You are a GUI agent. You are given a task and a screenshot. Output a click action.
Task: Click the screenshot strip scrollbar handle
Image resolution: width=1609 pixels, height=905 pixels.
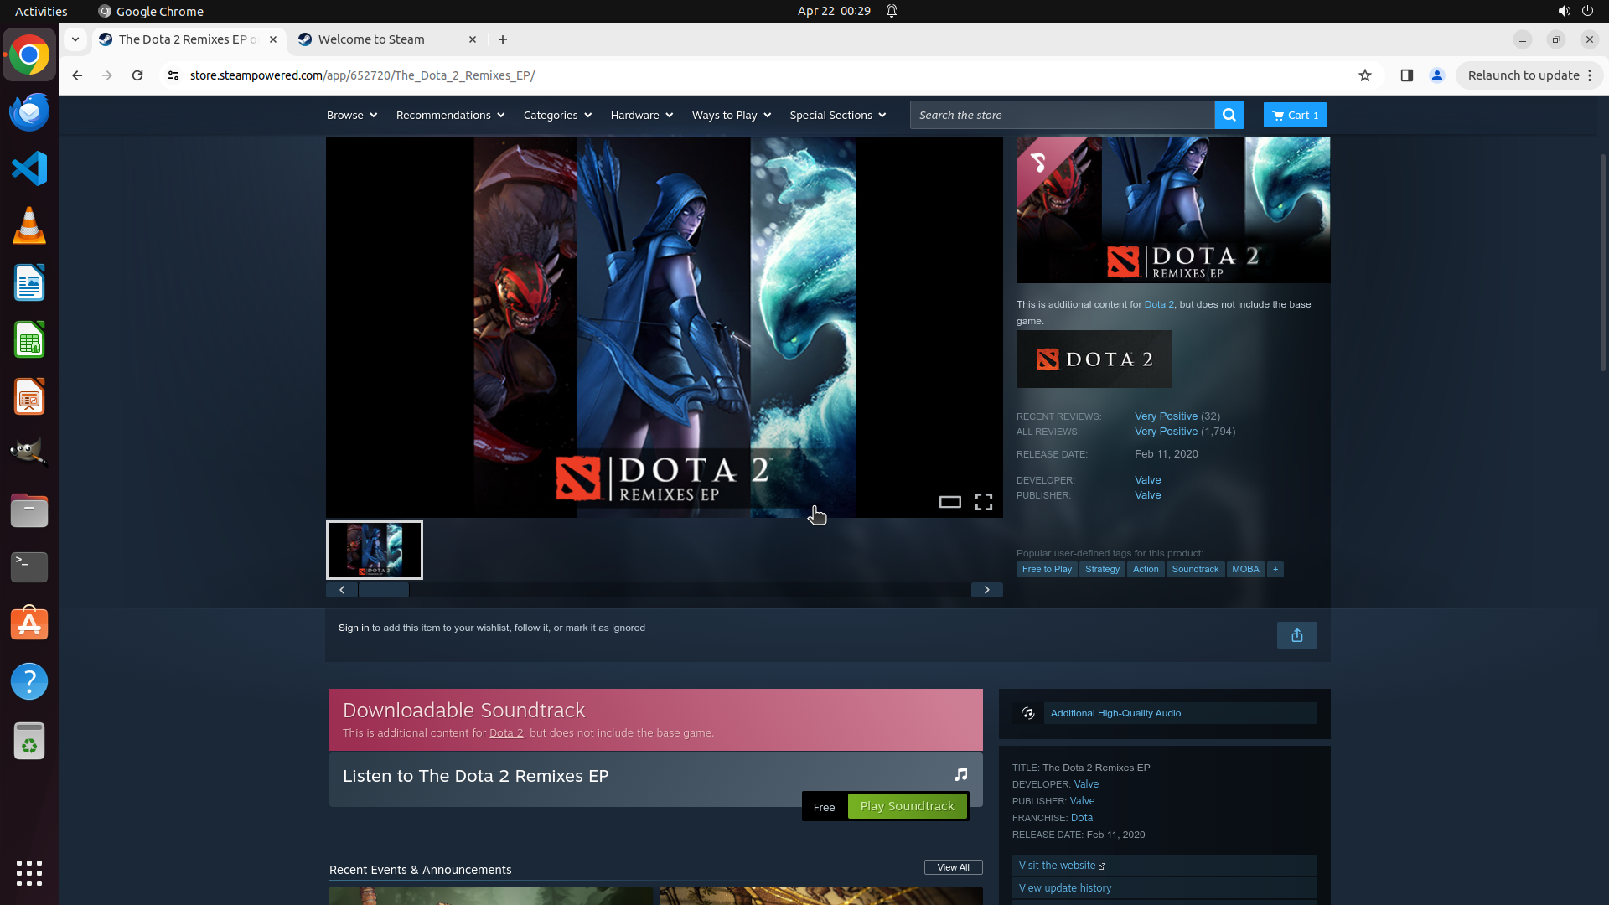tap(384, 590)
